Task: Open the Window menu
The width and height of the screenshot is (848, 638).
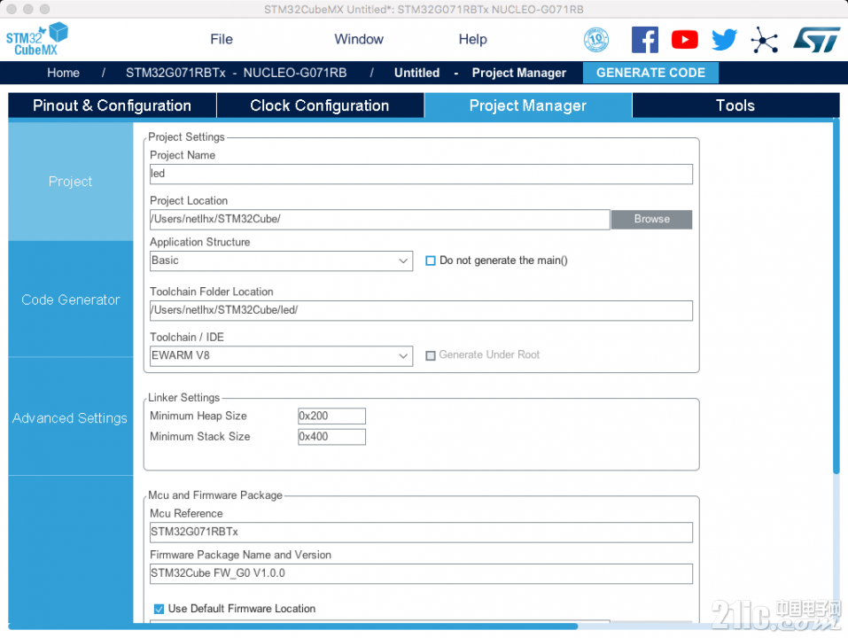Action: point(359,40)
